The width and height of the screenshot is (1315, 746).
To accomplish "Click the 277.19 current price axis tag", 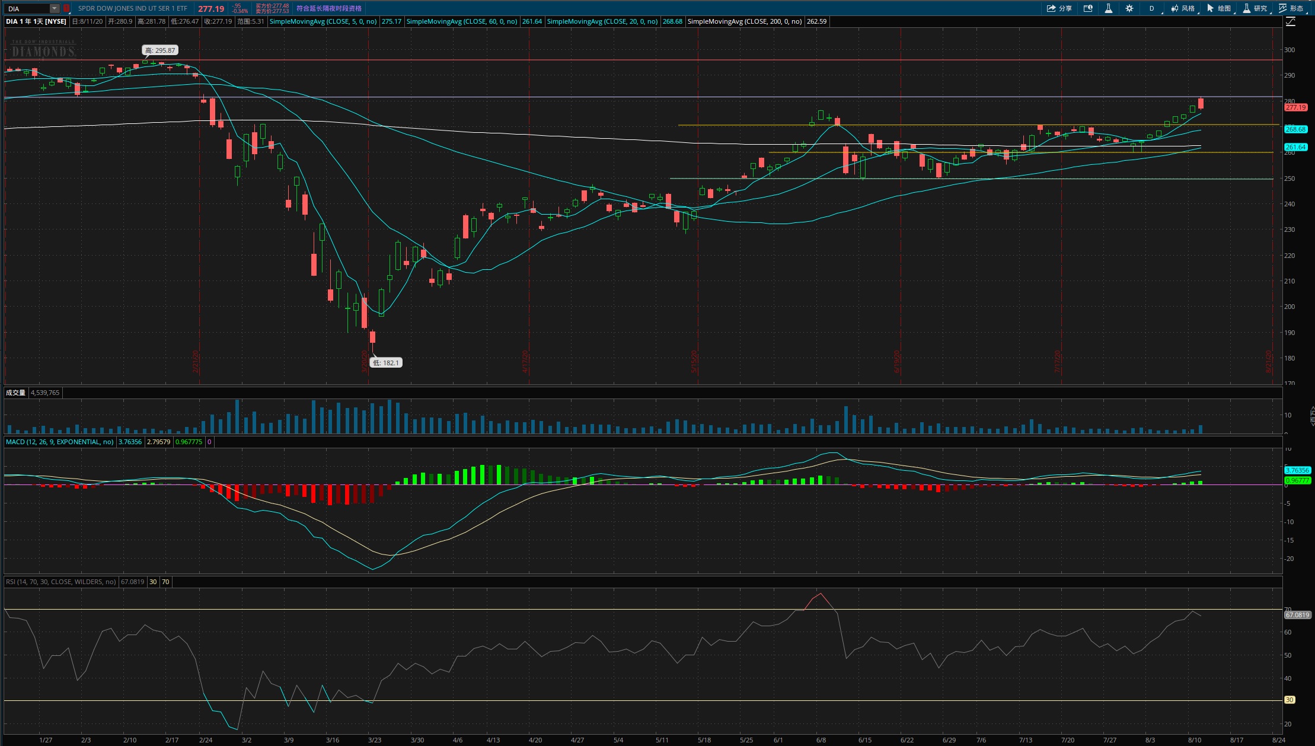I will [x=1295, y=108].
